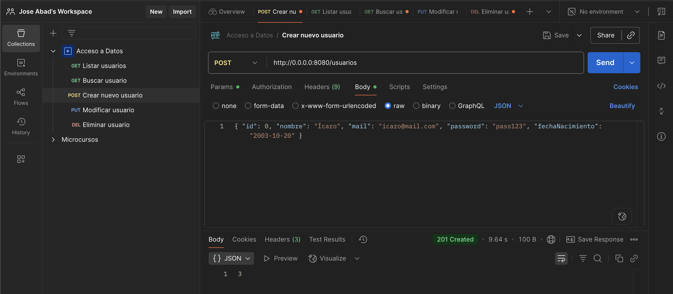The height and width of the screenshot is (294, 673).
Task: Select the binary body radio button
Action: [416, 106]
